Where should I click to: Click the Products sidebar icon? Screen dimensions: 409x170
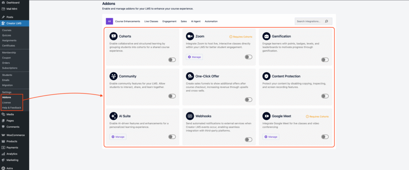tap(3, 141)
